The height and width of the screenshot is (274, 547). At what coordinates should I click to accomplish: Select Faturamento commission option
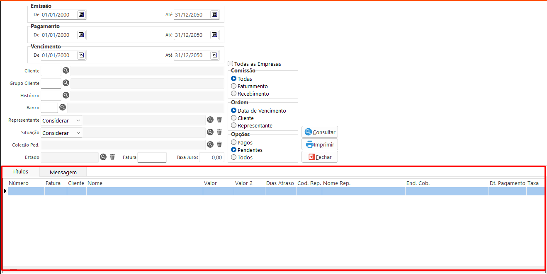click(234, 86)
